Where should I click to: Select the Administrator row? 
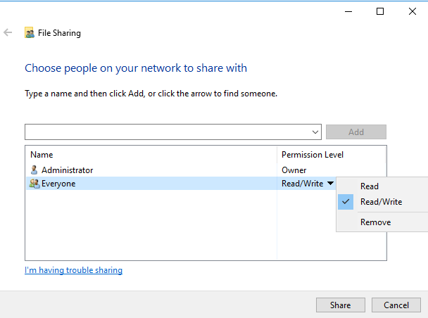(206, 170)
